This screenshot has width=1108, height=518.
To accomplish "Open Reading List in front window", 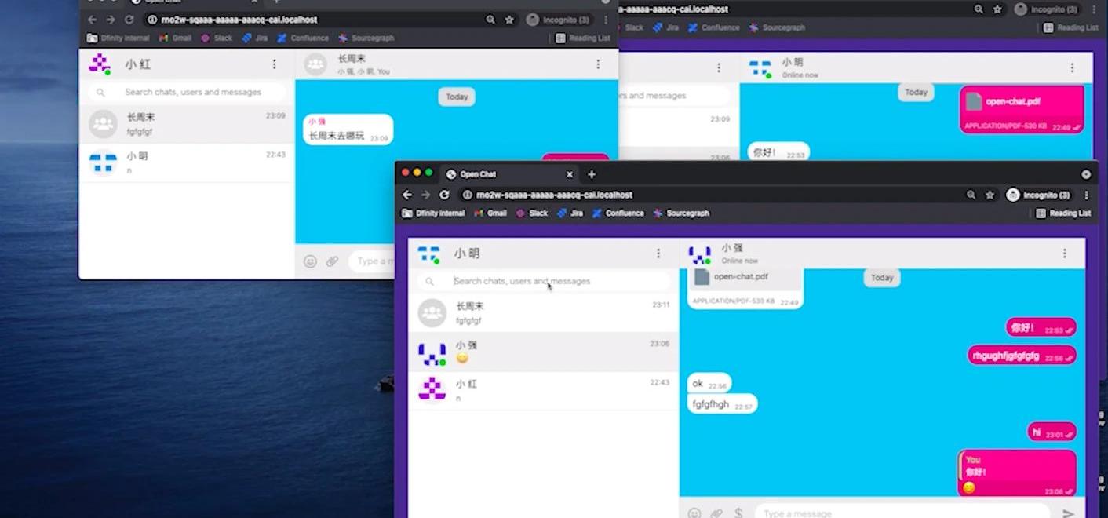I will coord(1063,213).
